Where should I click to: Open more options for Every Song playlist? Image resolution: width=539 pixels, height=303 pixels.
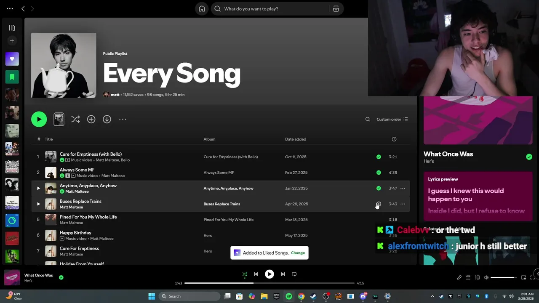[x=123, y=119]
